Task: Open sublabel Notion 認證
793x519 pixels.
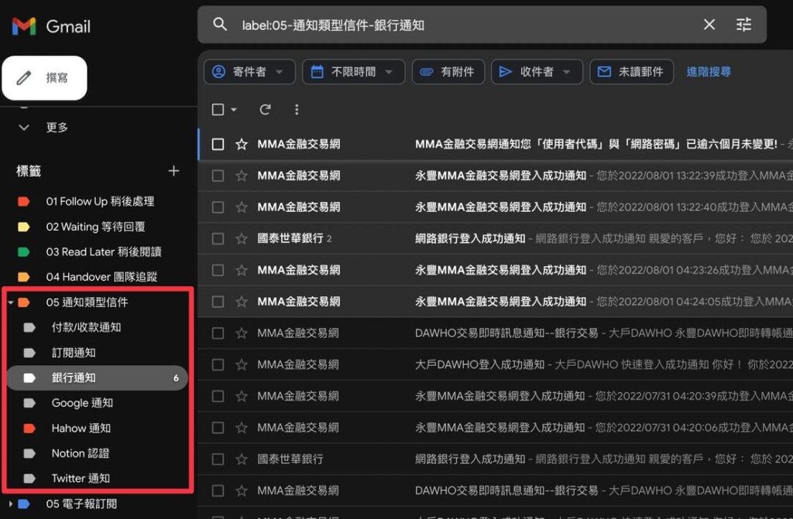Action: [81, 453]
